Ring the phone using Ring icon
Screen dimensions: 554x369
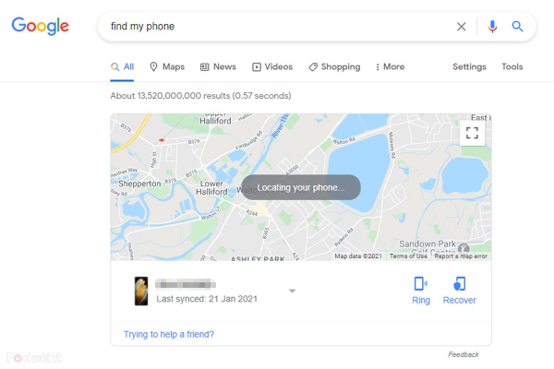(421, 291)
